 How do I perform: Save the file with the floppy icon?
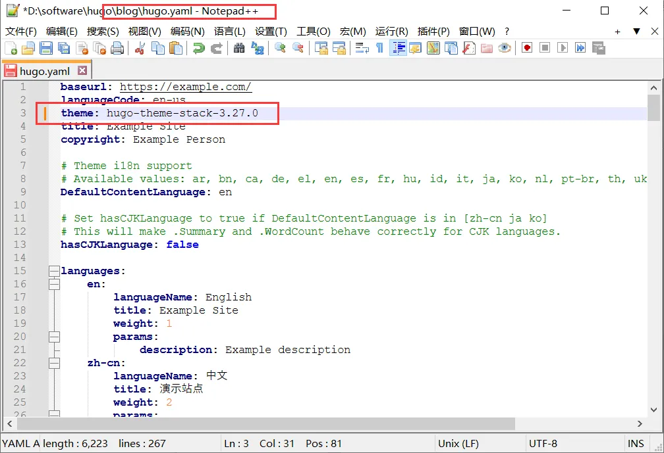tap(46, 48)
